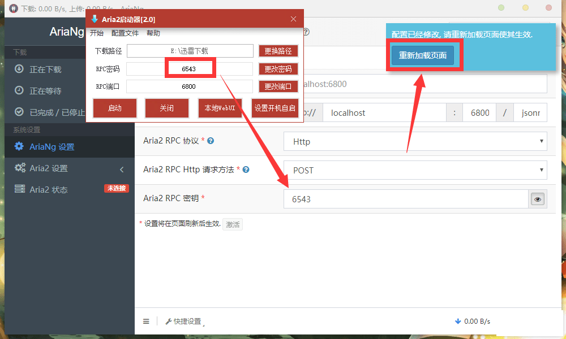The height and width of the screenshot is (339, 566).
Task: Open the 开始 menu in Aria2 launcher
Action: (97, 33)
